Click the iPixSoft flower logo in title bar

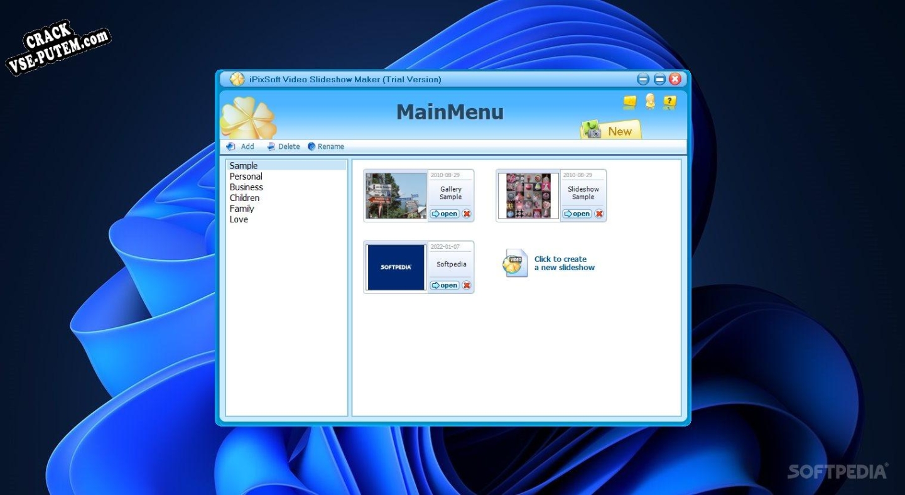click(x=237, y=79)
